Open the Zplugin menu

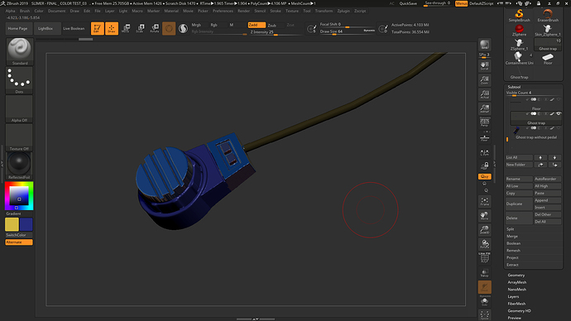[x=343, y=11]
